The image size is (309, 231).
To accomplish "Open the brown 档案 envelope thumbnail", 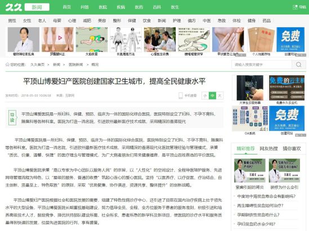I will coord(261,39).
